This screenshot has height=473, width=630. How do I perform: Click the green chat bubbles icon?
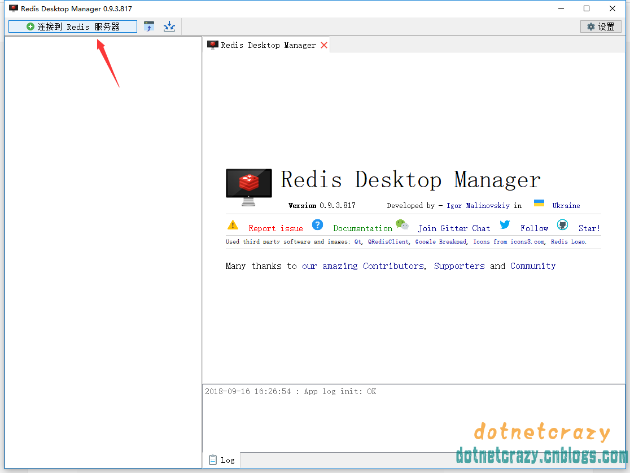pos(402,224)
